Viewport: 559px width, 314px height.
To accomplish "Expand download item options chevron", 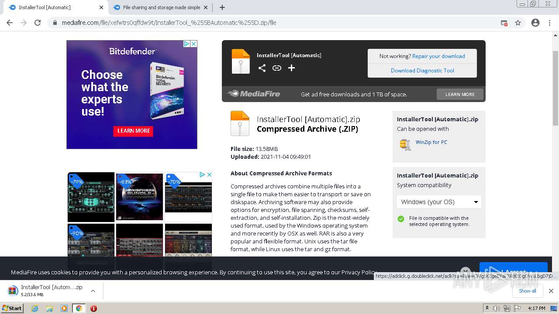I will [93, 291].
